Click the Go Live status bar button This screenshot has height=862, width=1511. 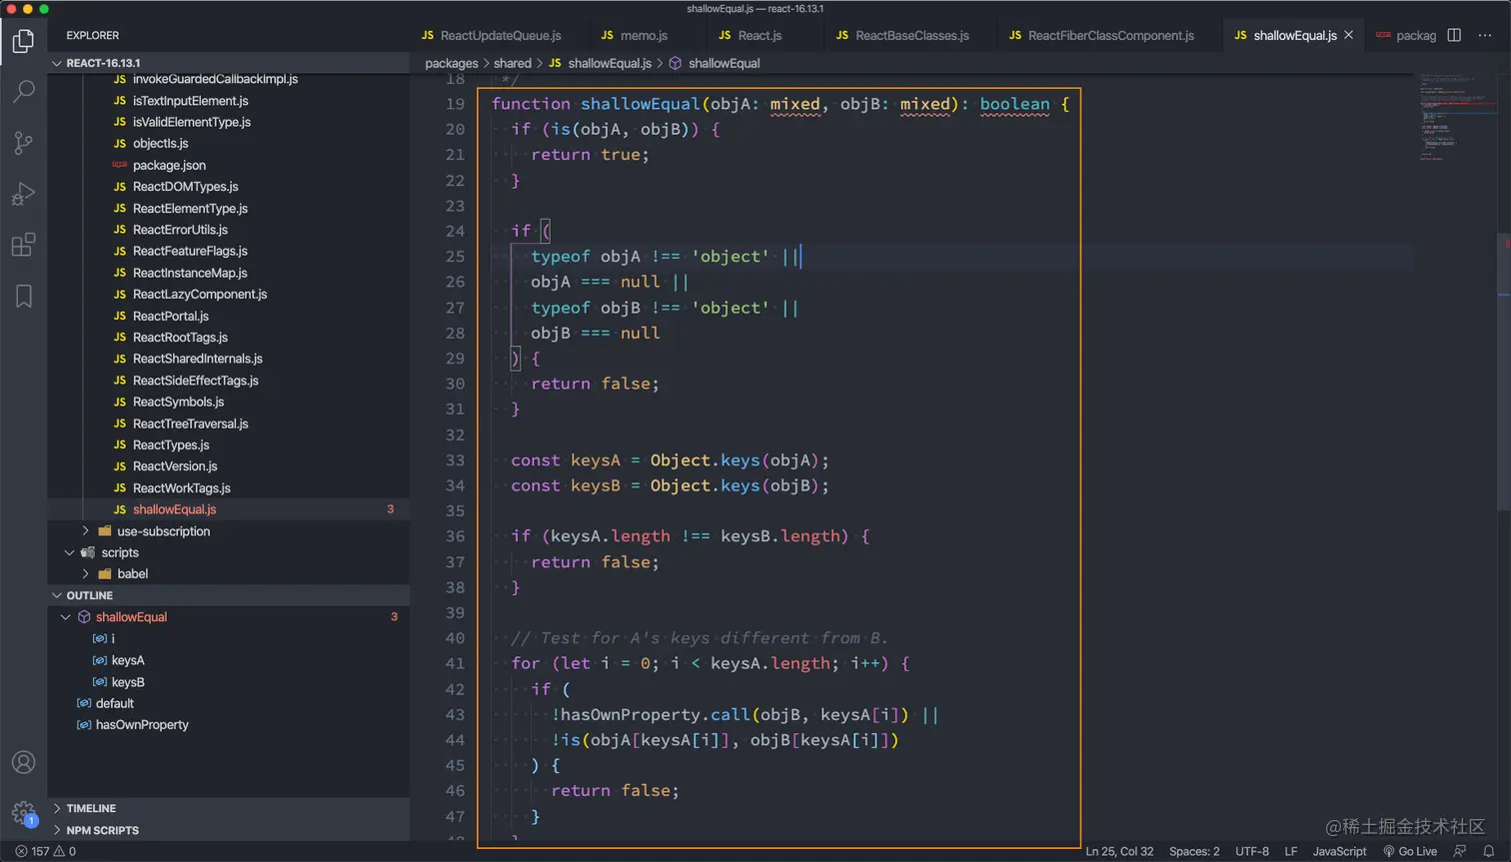point(1409,852)
